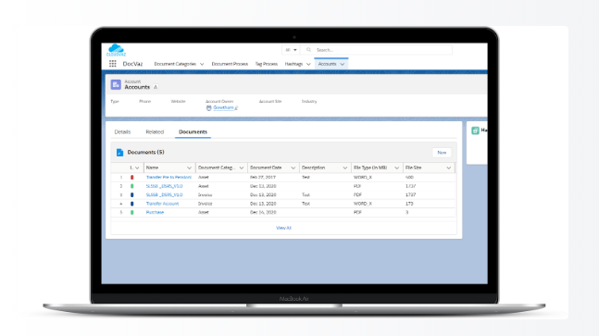The image size is (599, 336).
Task: Click the file size 400 cell
Action: click(409, 177)
